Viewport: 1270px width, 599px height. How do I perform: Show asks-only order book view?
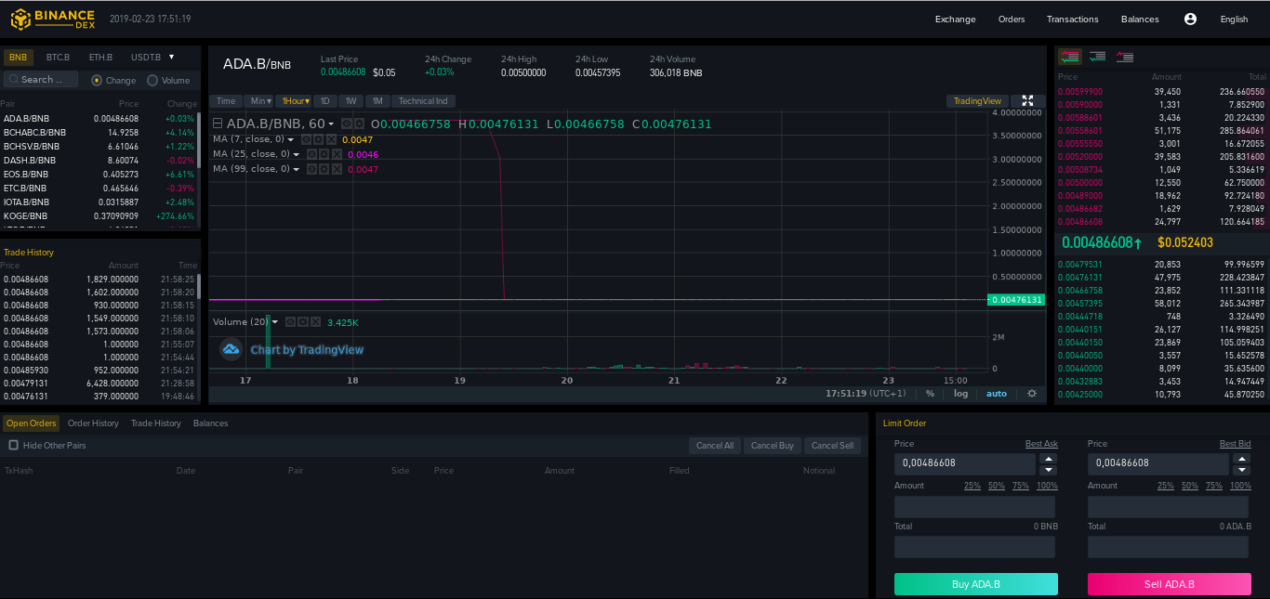[1125, 57]
